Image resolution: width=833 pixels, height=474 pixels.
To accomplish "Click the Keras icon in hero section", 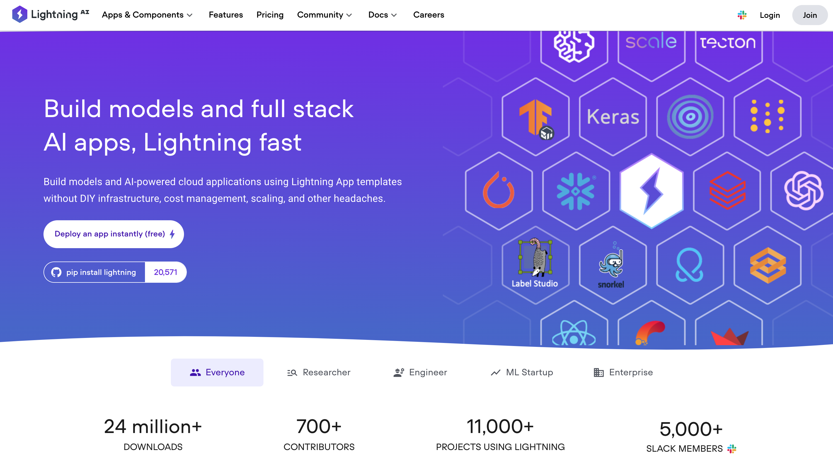I will click(612, 117).
